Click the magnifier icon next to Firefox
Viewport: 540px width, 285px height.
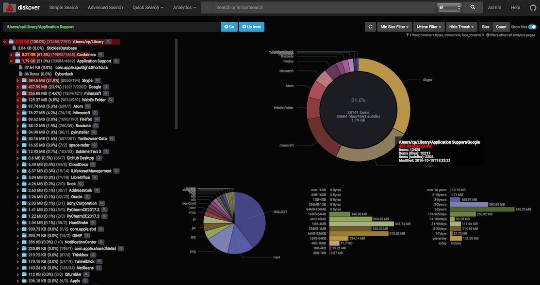97,120
